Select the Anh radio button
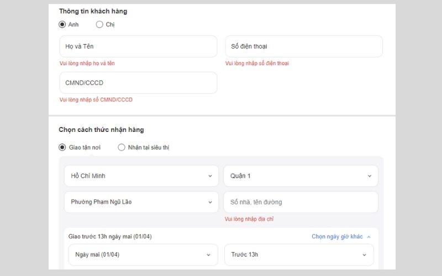 [62, 24]
